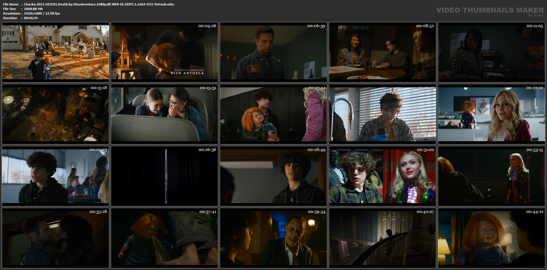Select the school bus thumbnail at 00:15:31
This screenshot has width=547, height=270.
[164, 114]
